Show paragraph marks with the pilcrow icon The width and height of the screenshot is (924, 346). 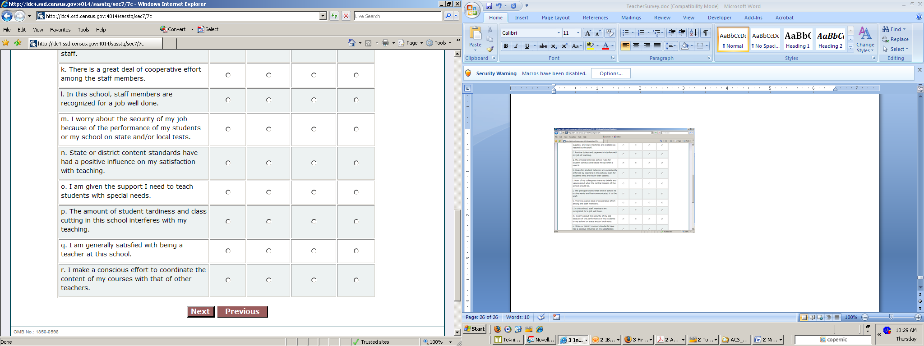706,33
